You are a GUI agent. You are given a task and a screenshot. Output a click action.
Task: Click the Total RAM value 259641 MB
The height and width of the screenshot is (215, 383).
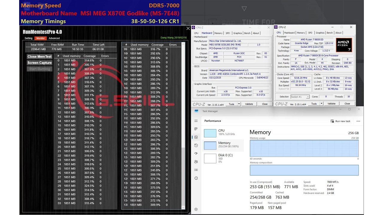pos(38,49)
